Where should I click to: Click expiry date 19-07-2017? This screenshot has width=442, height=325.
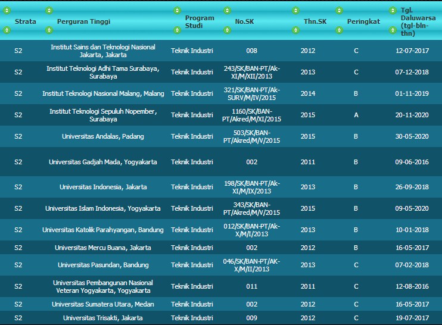tap(412, 318)
